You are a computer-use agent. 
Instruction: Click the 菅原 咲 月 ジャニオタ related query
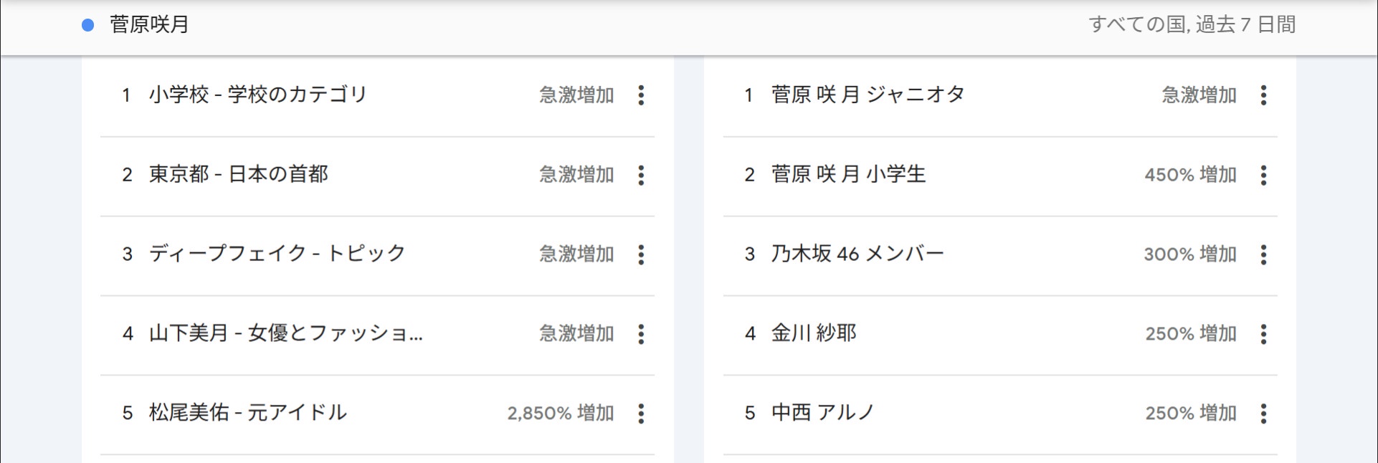click(x=868, y=95)
